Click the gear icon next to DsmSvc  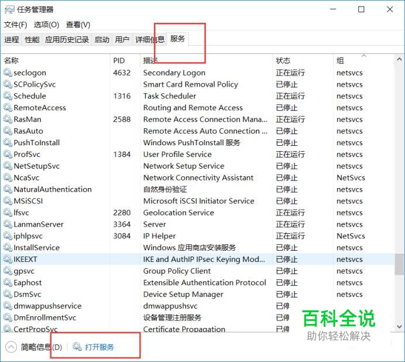tap(8, 294)
